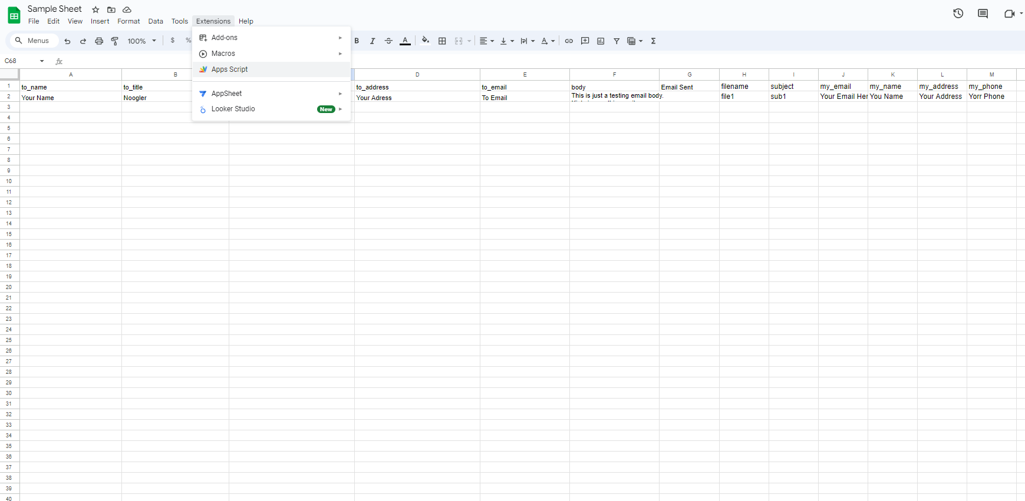Insert a comment from toolbar
Viewport: 1025px width, 501px height.
585,41
